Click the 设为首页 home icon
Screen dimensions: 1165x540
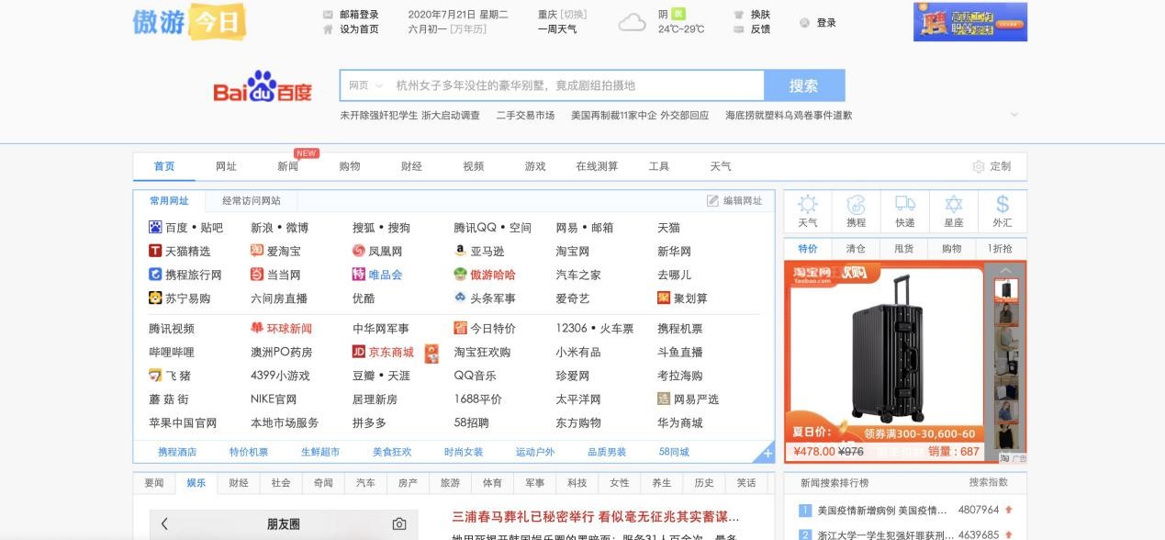pos(328,28)
